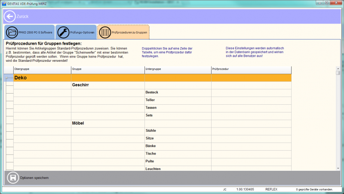Image resolution: width=344 pixels, height=194 pixels.
Task: Switch to Prüfungs-Optionen tab
Action: (76, 32)
